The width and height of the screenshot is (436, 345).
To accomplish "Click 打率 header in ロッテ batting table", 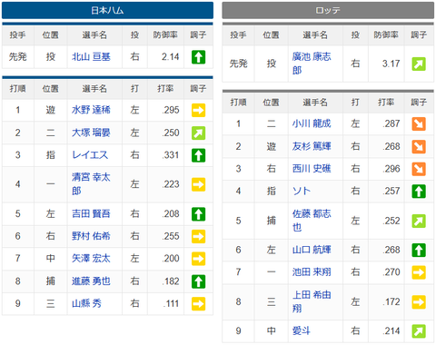I will coord(386,103).
